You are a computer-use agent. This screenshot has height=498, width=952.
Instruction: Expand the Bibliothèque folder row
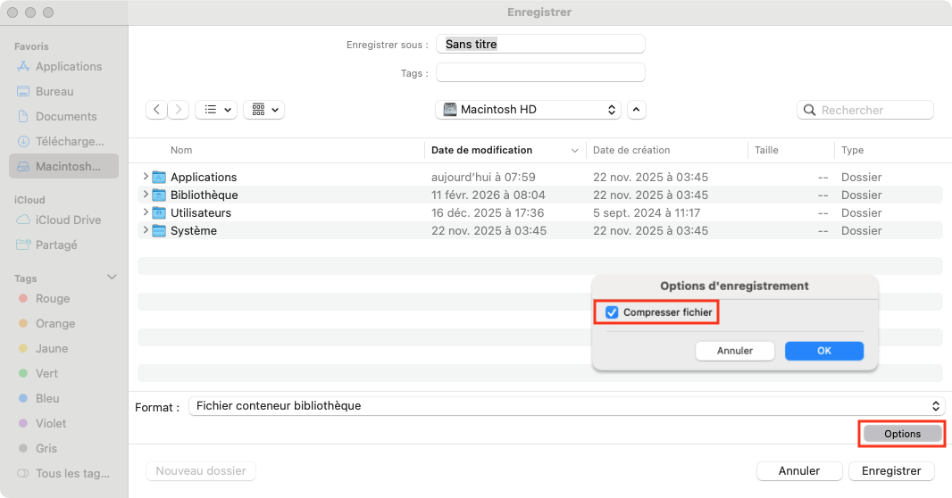pyautogui.click(x=145, y=195)
